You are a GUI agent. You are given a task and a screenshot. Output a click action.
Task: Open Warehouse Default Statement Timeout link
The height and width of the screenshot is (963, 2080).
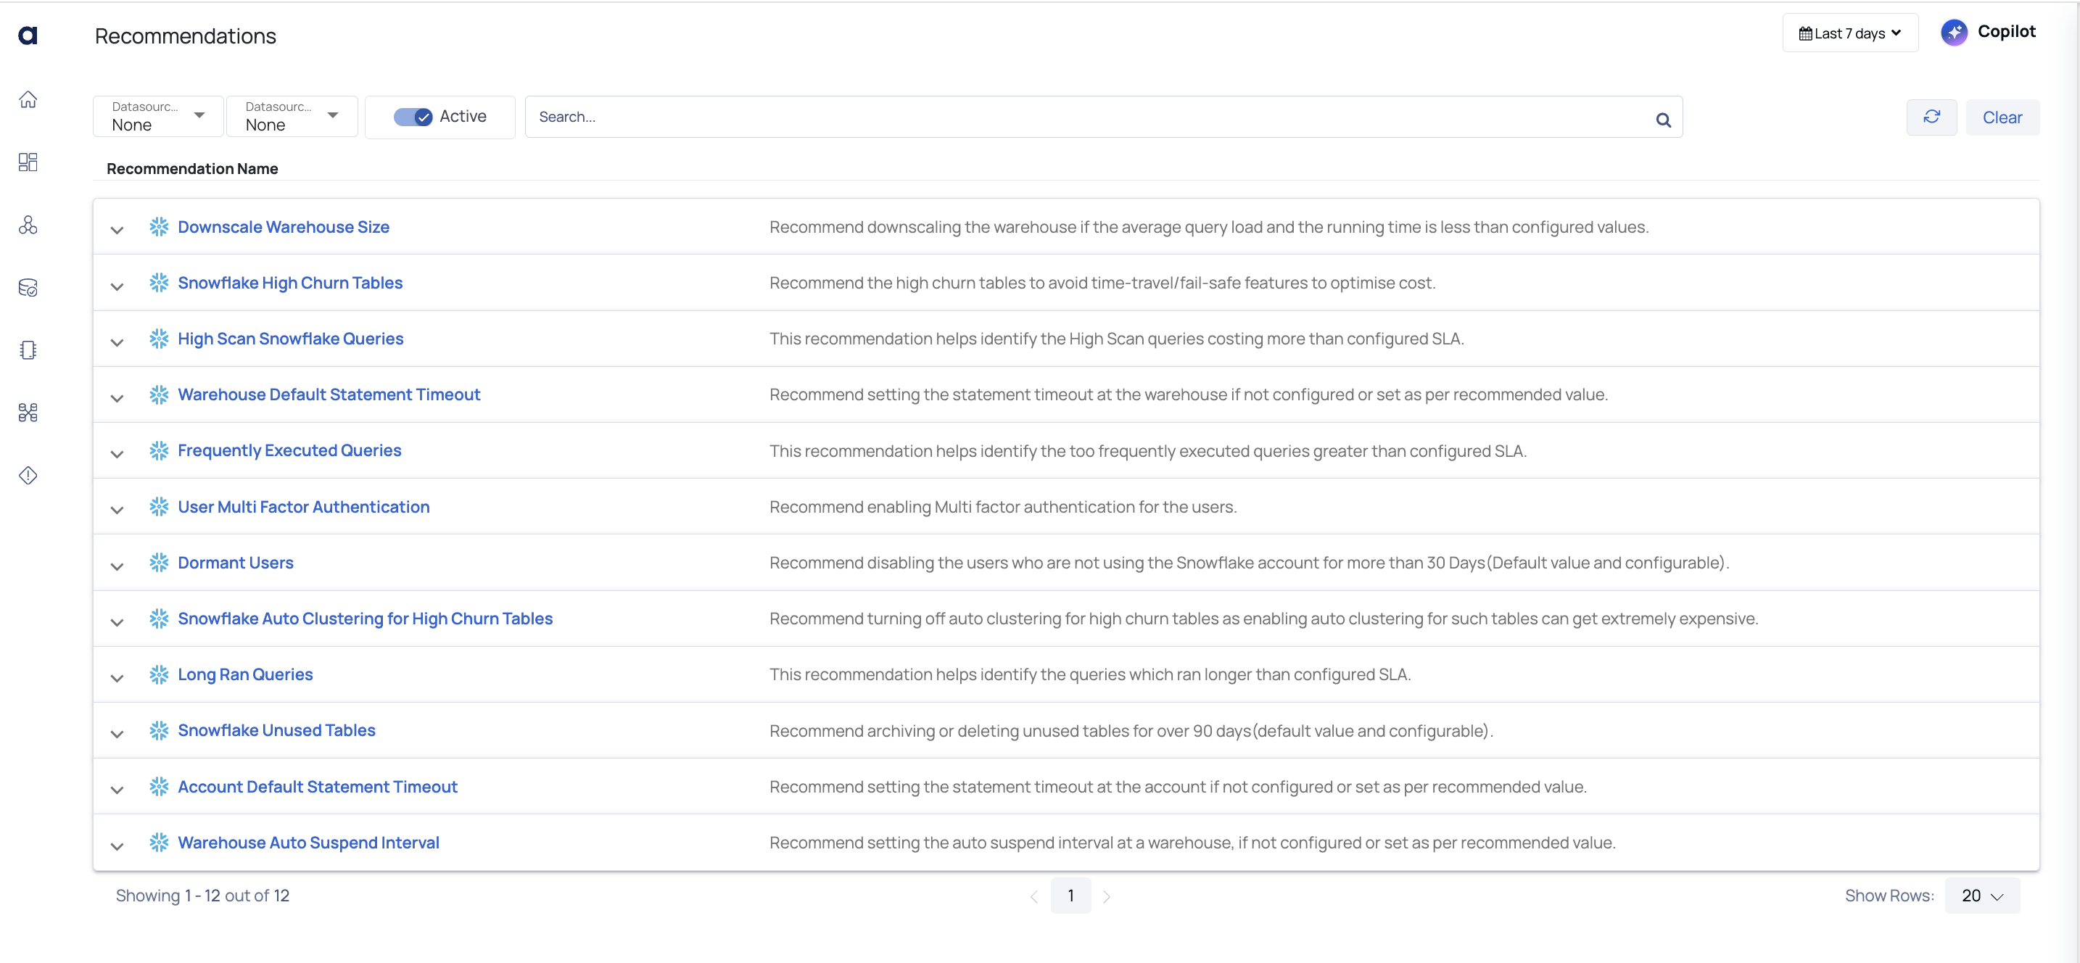pos(329,394)
